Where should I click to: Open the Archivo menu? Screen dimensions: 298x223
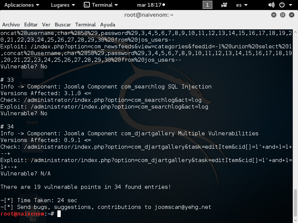point(11,25)
